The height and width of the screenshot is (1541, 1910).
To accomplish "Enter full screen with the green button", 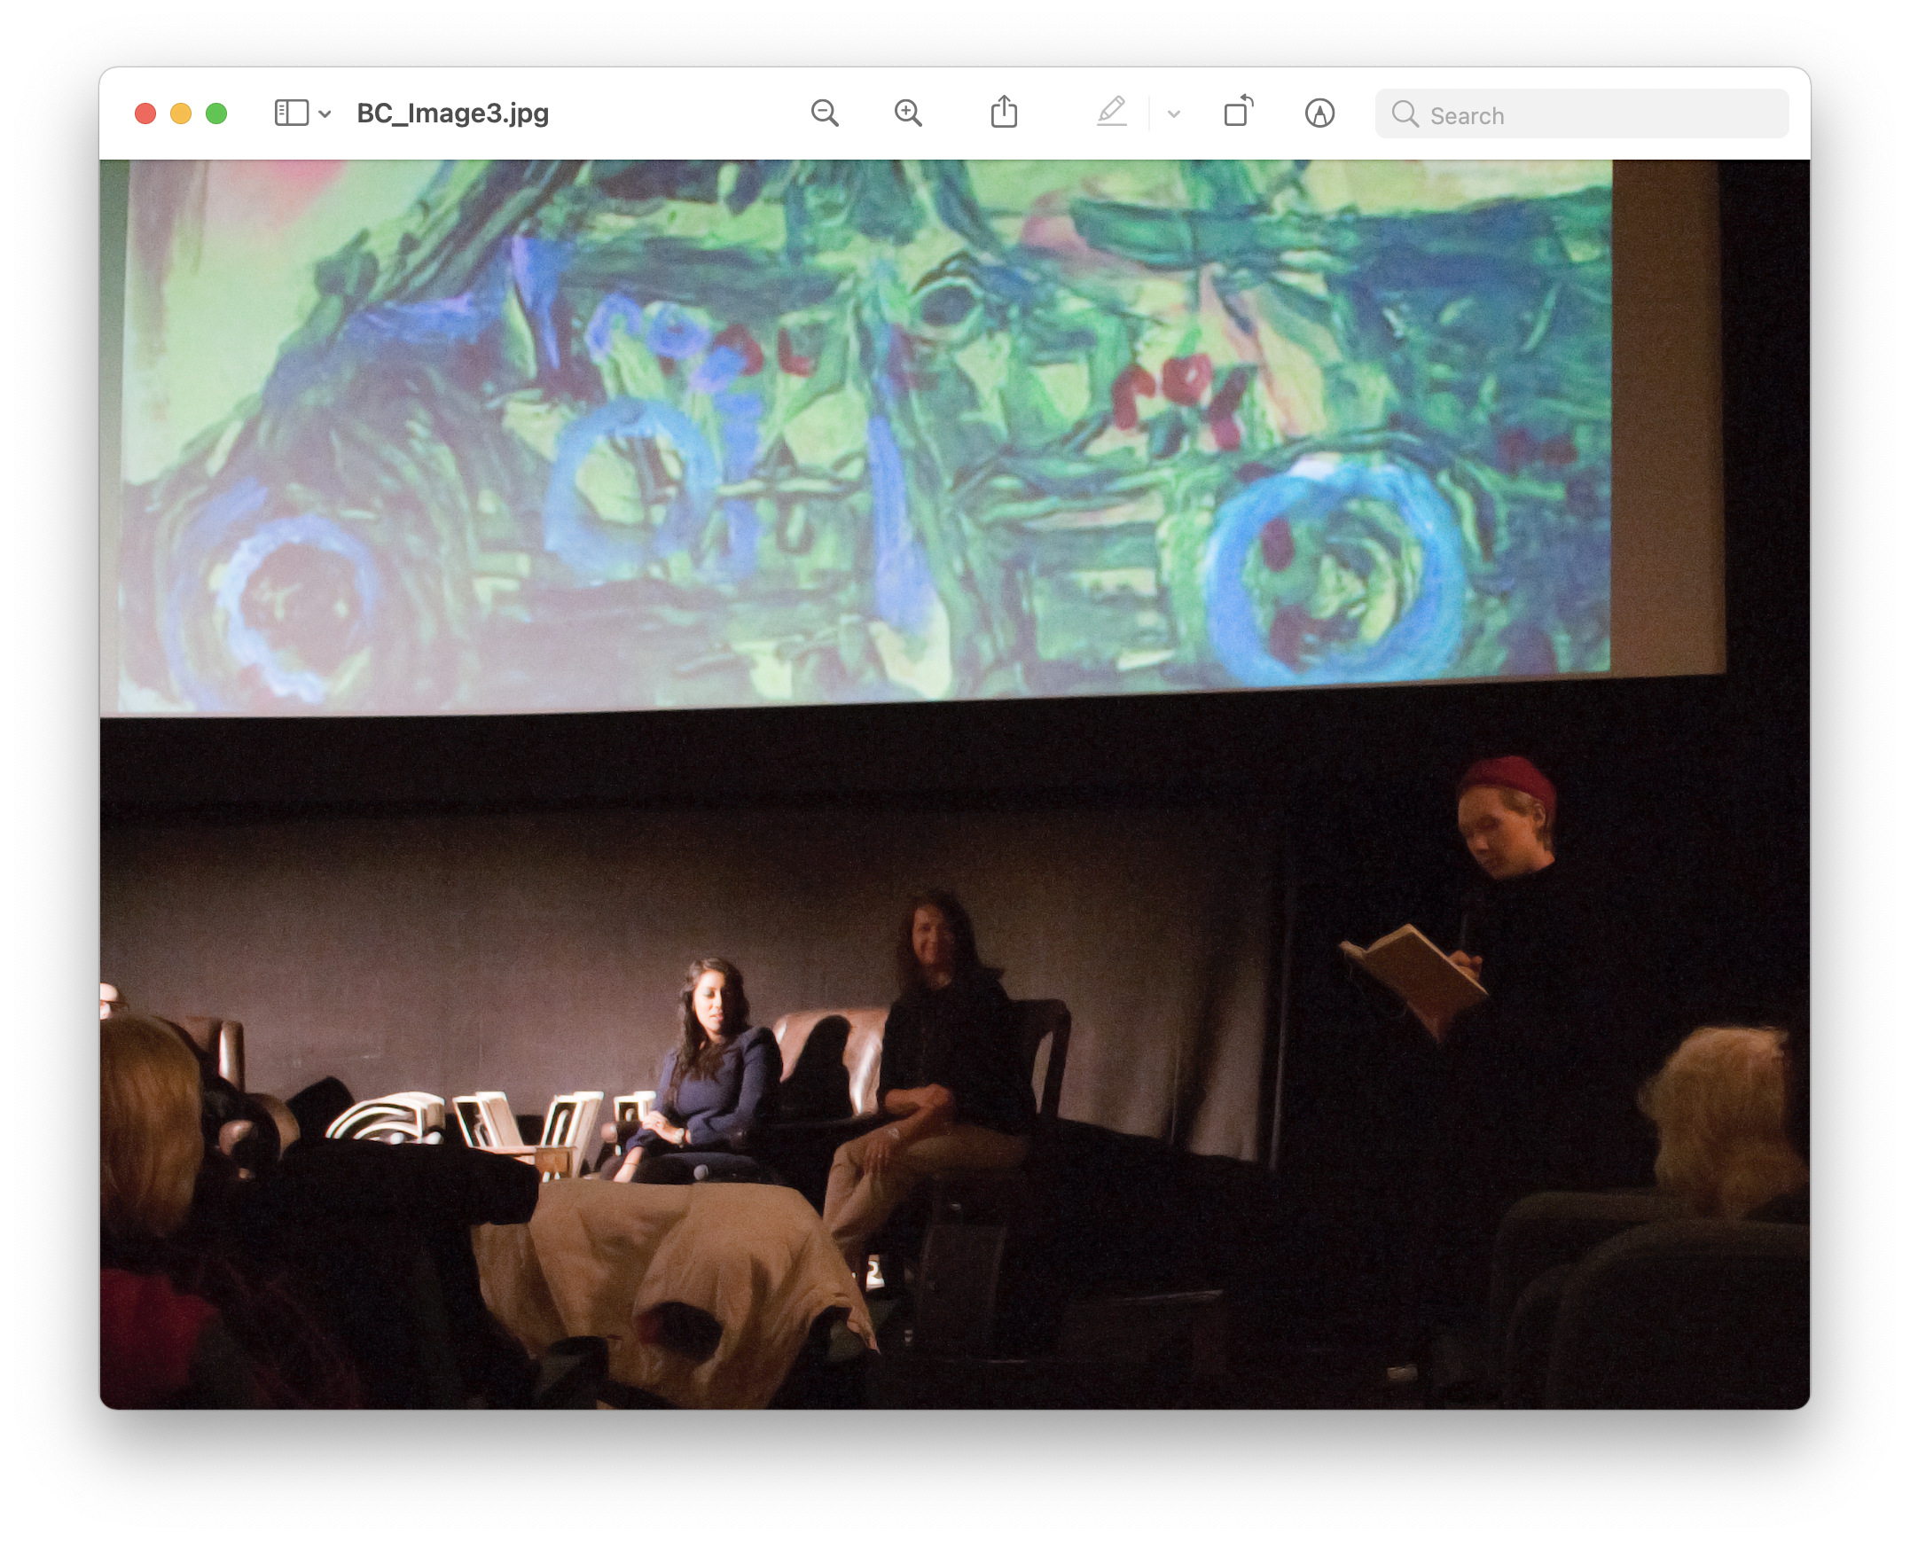I will [216, 113].
